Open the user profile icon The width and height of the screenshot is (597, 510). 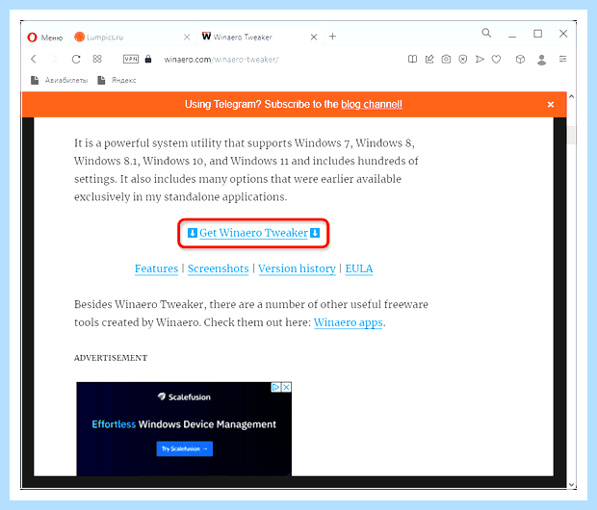point(541,60)
